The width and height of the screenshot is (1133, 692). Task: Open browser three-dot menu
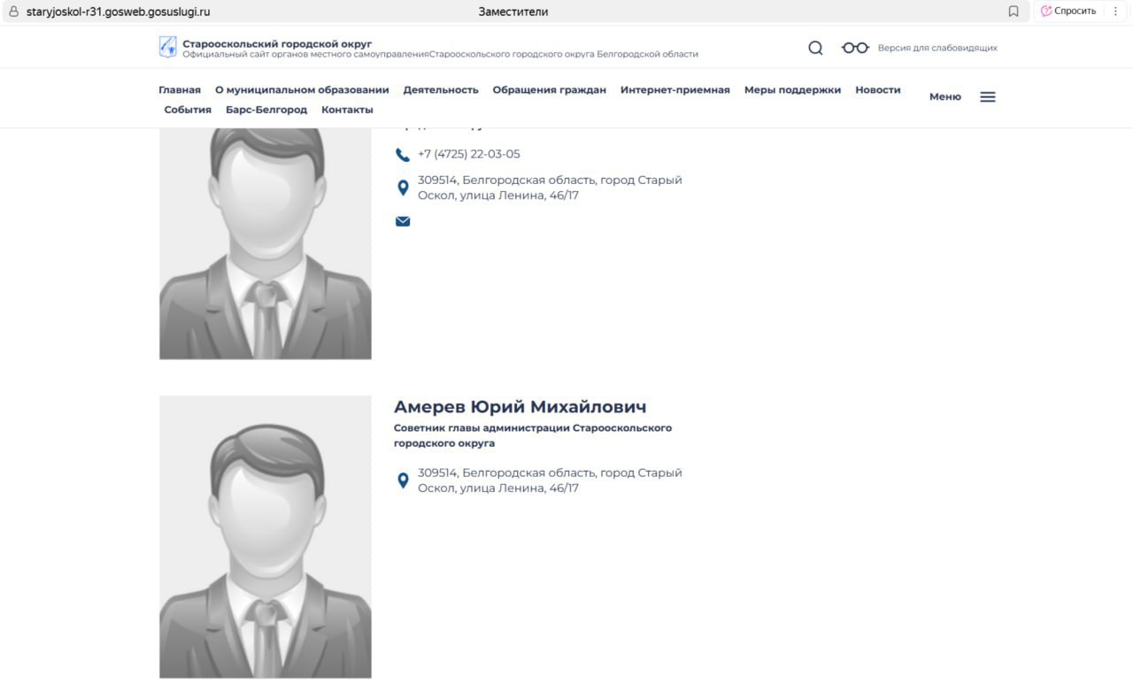(x=1115, y=12)
